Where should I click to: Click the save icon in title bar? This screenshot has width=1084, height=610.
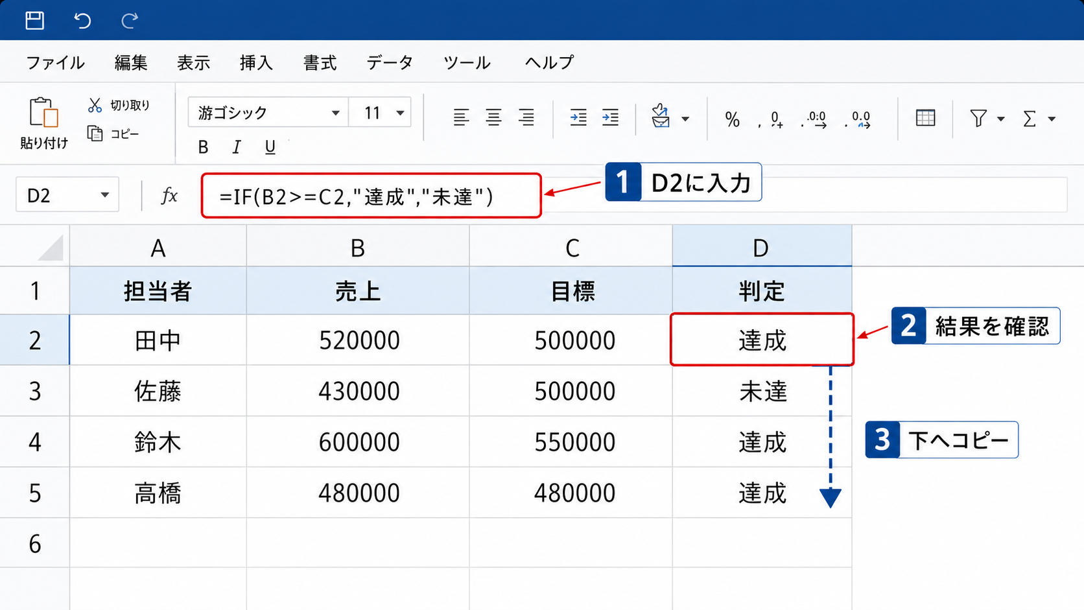coord(34,20)
